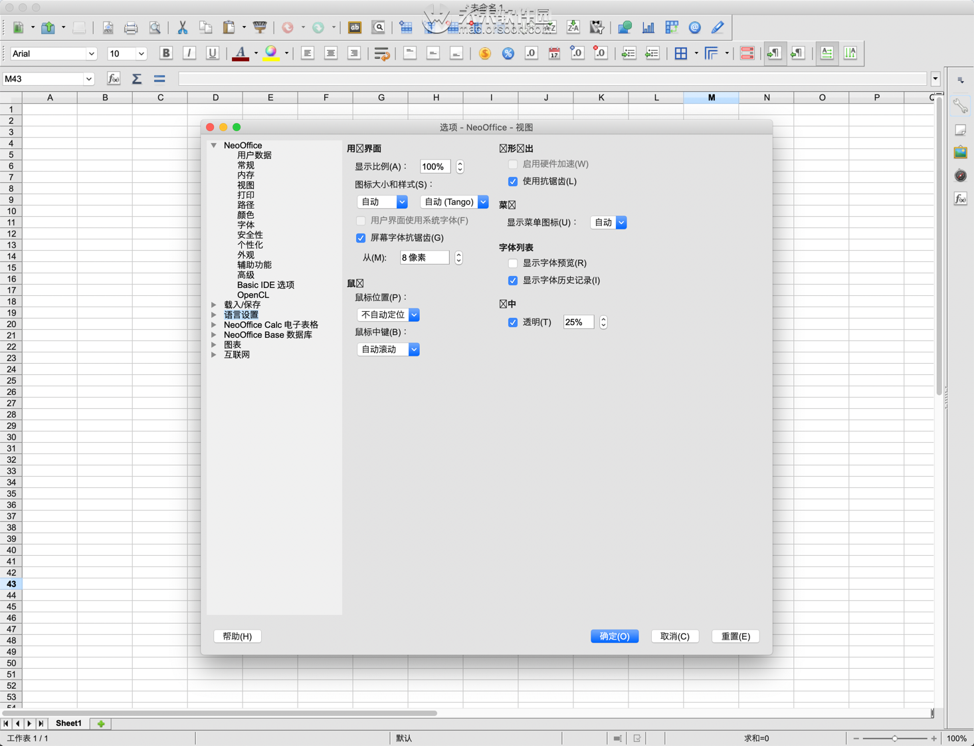Click the Sort Descending Z-A icon
974x746 pixels.
pyautogui.click(x=573, y=28)
